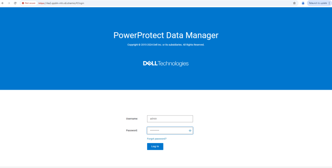Go back using the browser back arrow
The width and height of the screenshot is (332, 168).
[3, 3]
